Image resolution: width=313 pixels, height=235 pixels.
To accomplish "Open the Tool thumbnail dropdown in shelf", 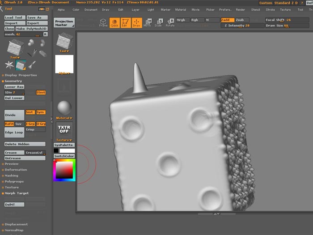I will (64, 51).
